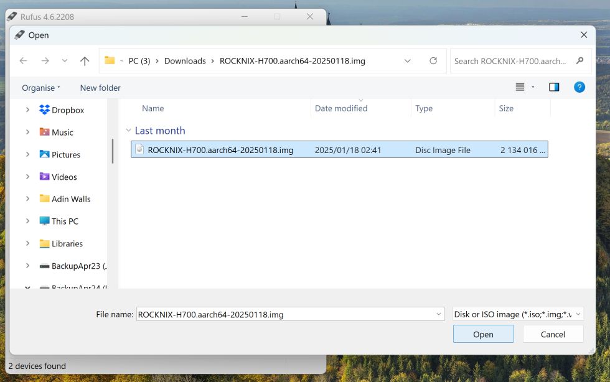Click the navigation pane vertical scrollbar
The height and width of the screenshot is (382, 610).
[113, 151]
